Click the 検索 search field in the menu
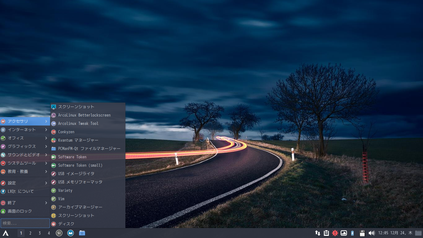This screenshot has height=238, width=423. [x=25, y=223]
